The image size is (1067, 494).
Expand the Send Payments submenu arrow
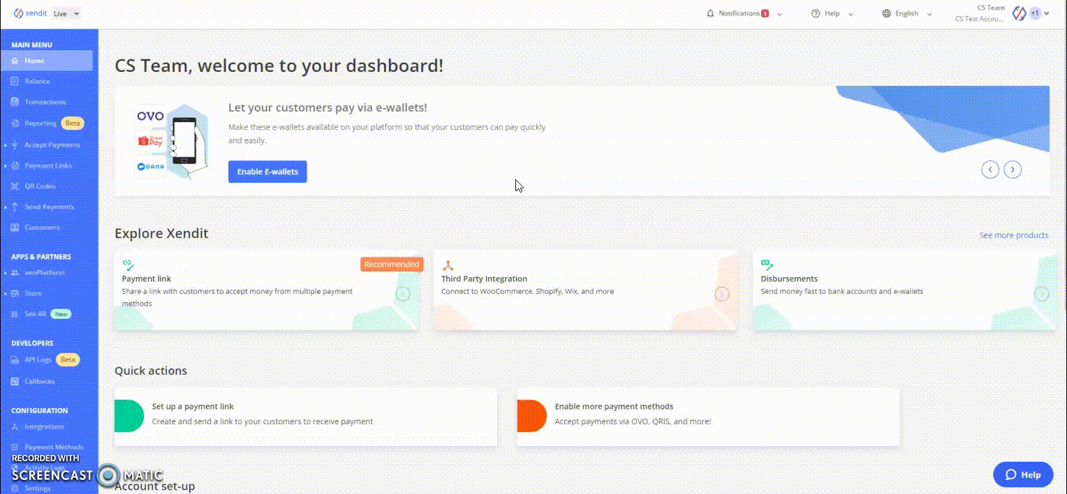(x=6, y=207)
